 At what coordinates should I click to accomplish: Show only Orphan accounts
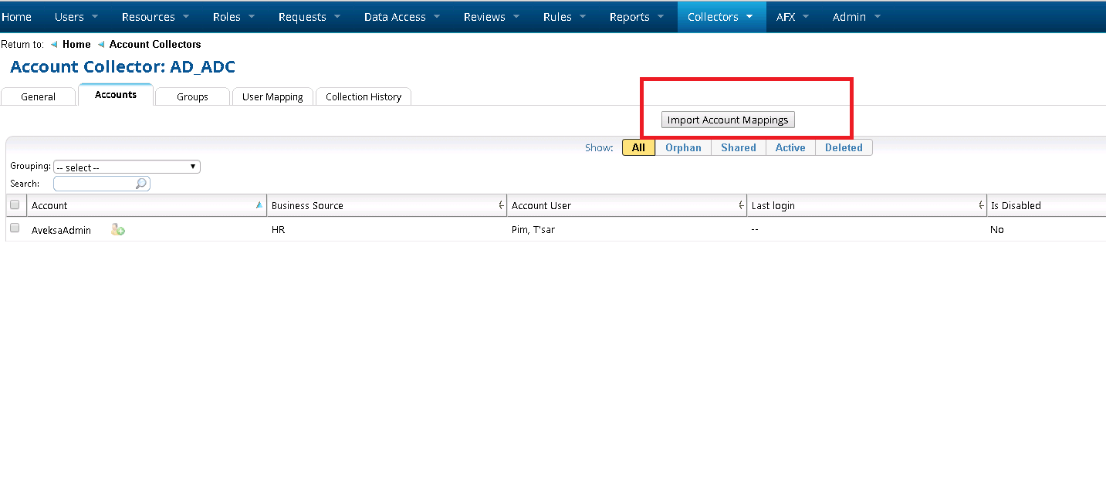point(682,147)
